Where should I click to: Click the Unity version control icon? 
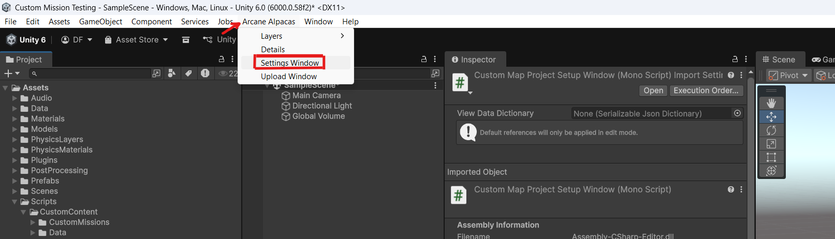(208, 40)
